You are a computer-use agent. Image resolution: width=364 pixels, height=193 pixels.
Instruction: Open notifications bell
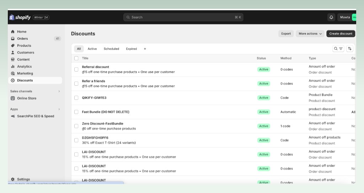point(331,17)
